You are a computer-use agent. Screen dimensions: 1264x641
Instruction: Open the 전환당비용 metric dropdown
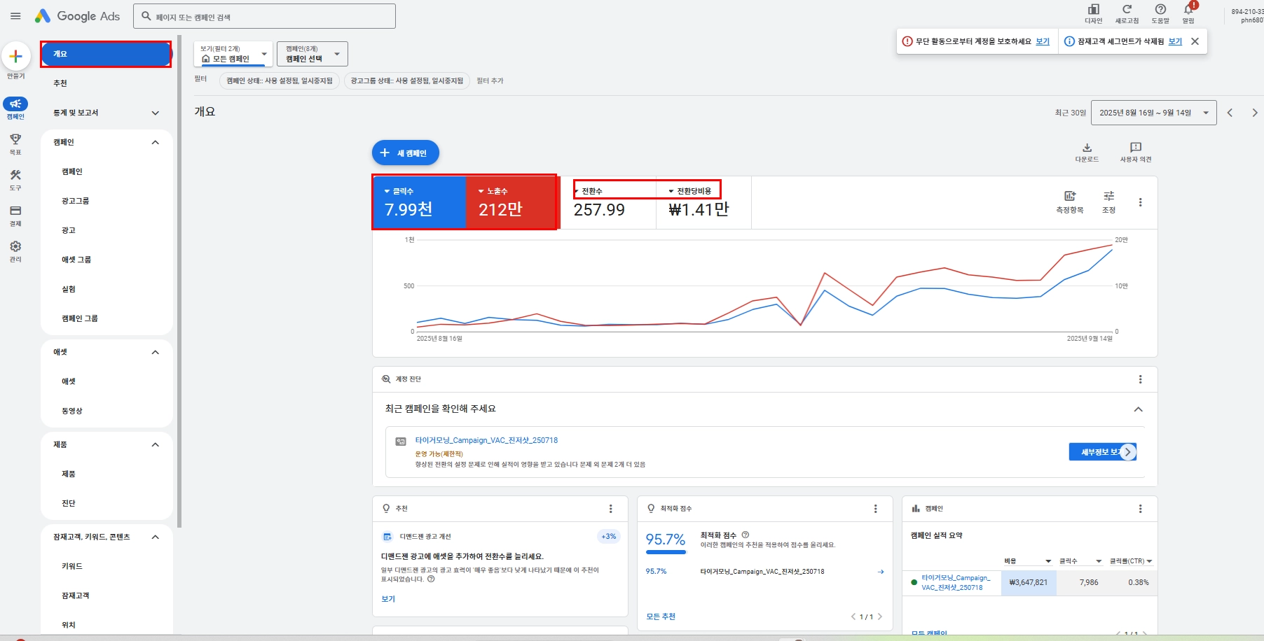690,191
